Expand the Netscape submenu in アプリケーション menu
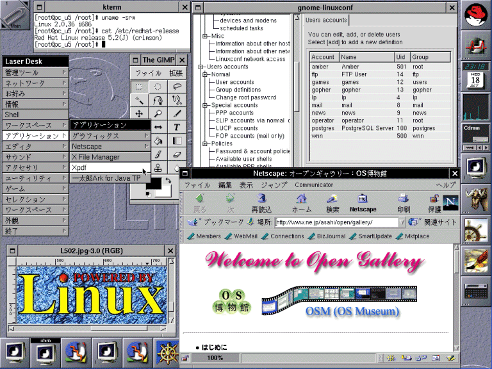 (110, 147)
